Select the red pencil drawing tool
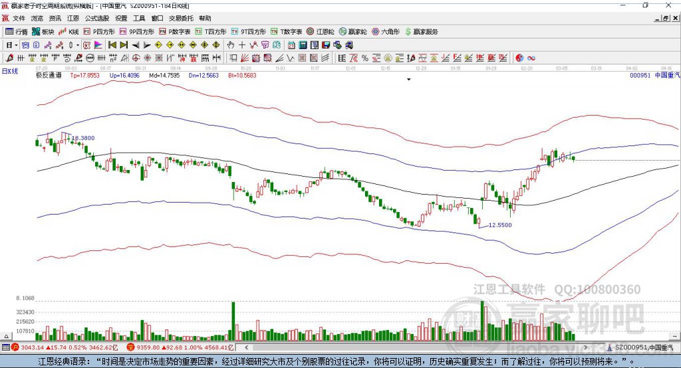 (9, 58)
